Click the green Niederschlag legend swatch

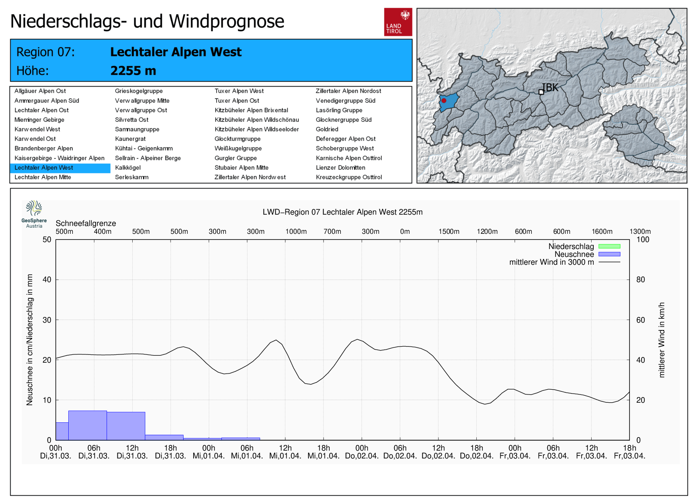[609, 246]
